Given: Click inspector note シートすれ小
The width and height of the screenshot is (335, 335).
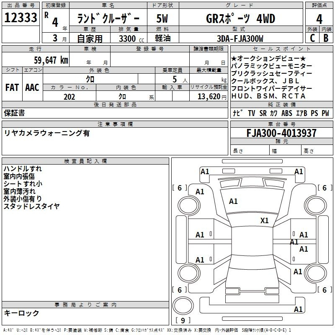Looking at the screenshot, I should click(23, 184).
